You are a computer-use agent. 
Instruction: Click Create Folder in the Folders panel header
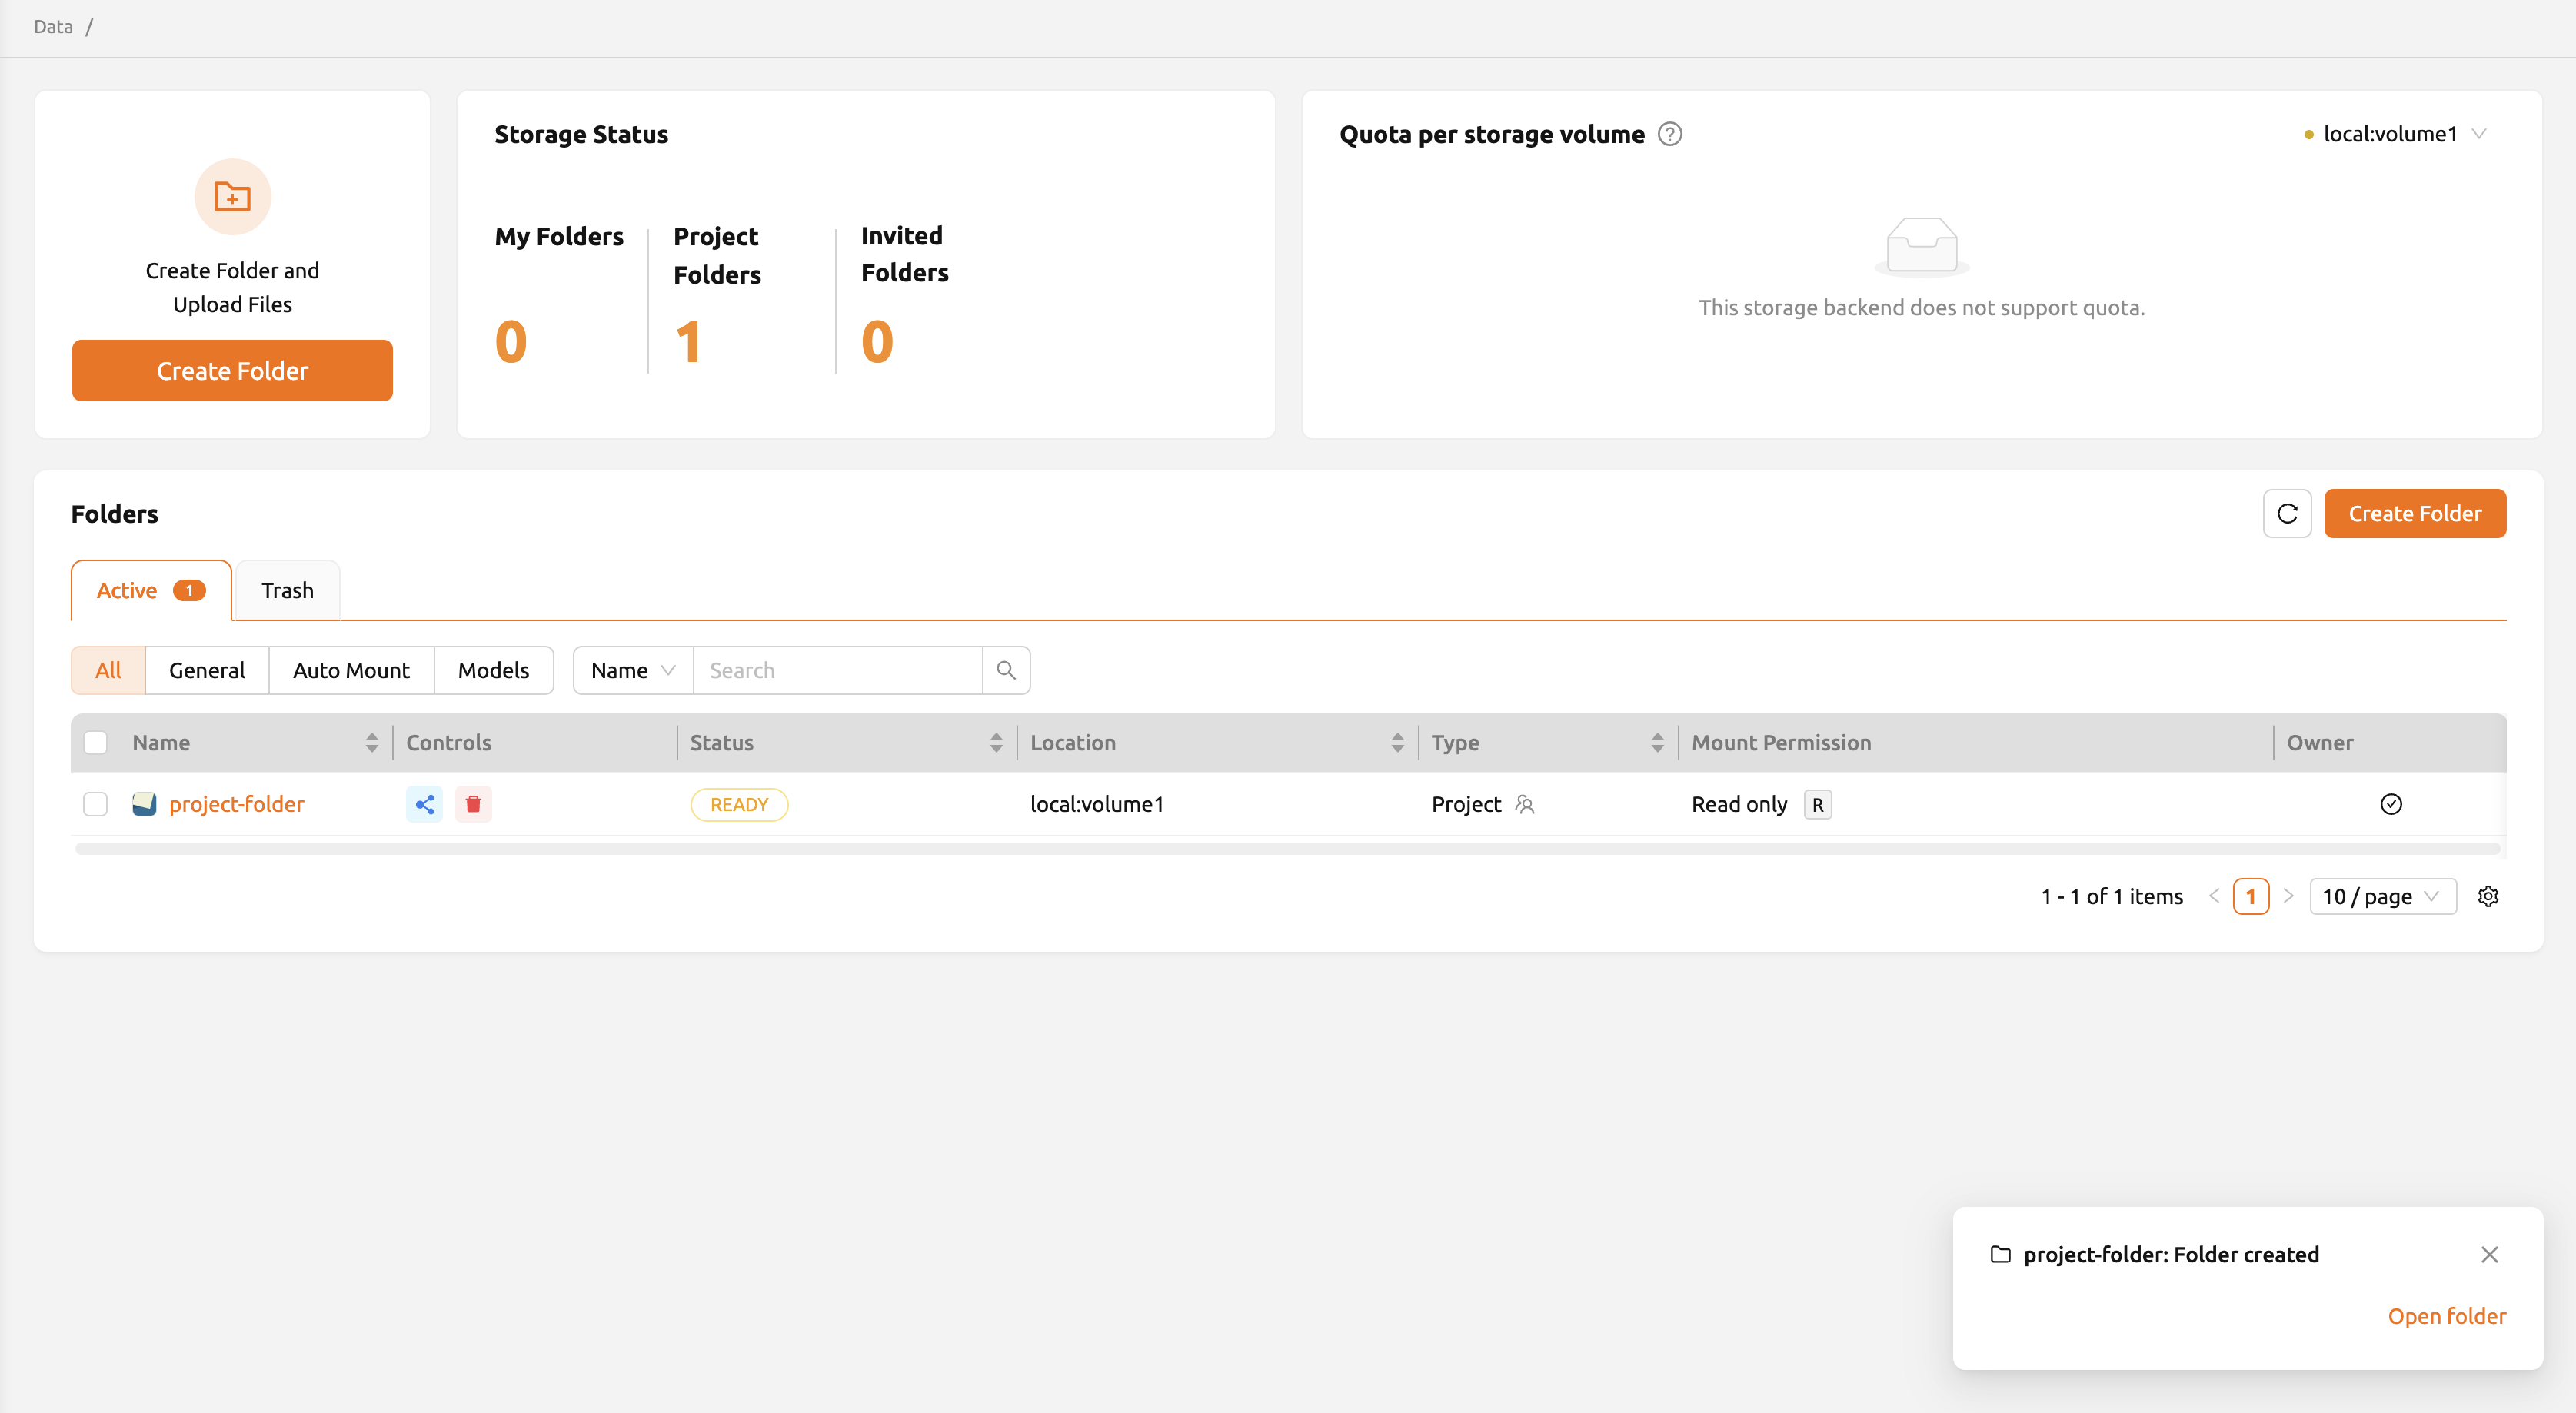(2414, 513)
